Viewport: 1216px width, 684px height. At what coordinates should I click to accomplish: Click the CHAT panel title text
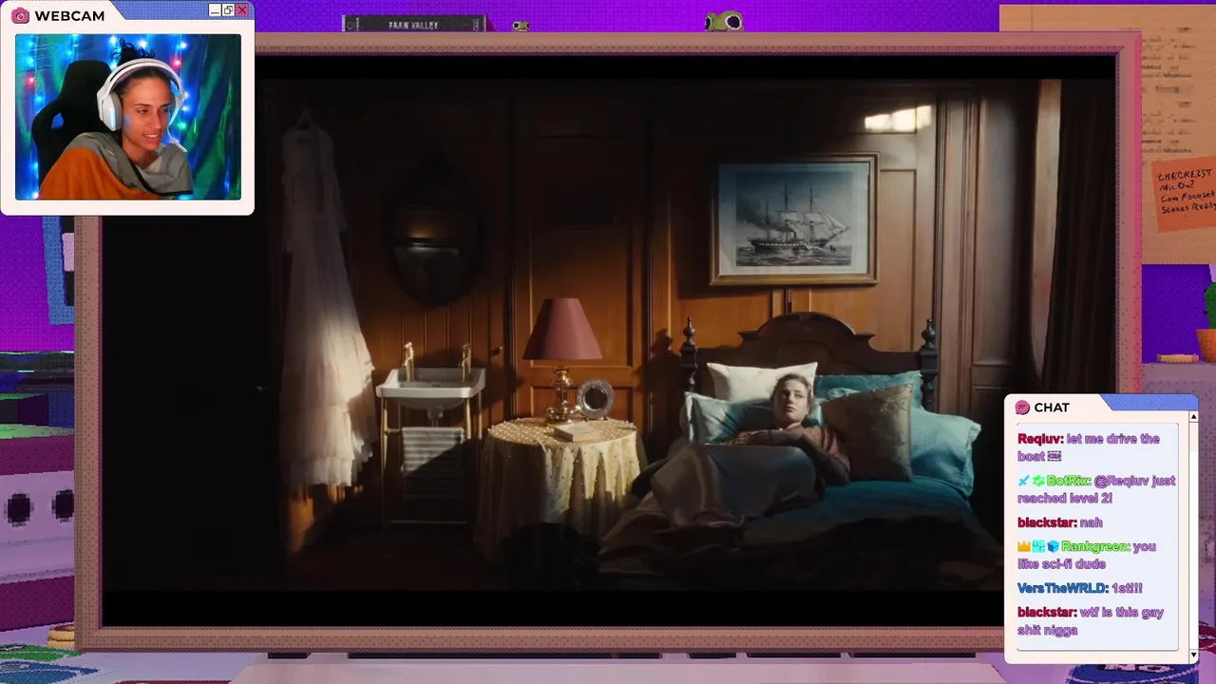tap(1052, 408)
